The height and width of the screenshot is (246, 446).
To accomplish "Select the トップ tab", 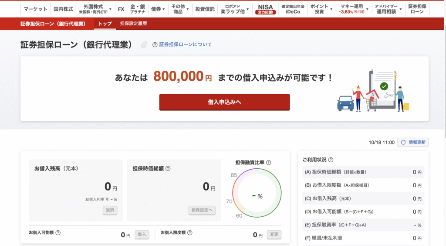I will point(105,24).
